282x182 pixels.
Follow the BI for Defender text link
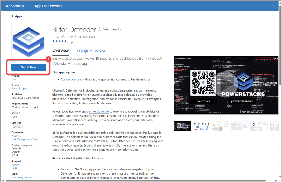(x=99, y=112)
